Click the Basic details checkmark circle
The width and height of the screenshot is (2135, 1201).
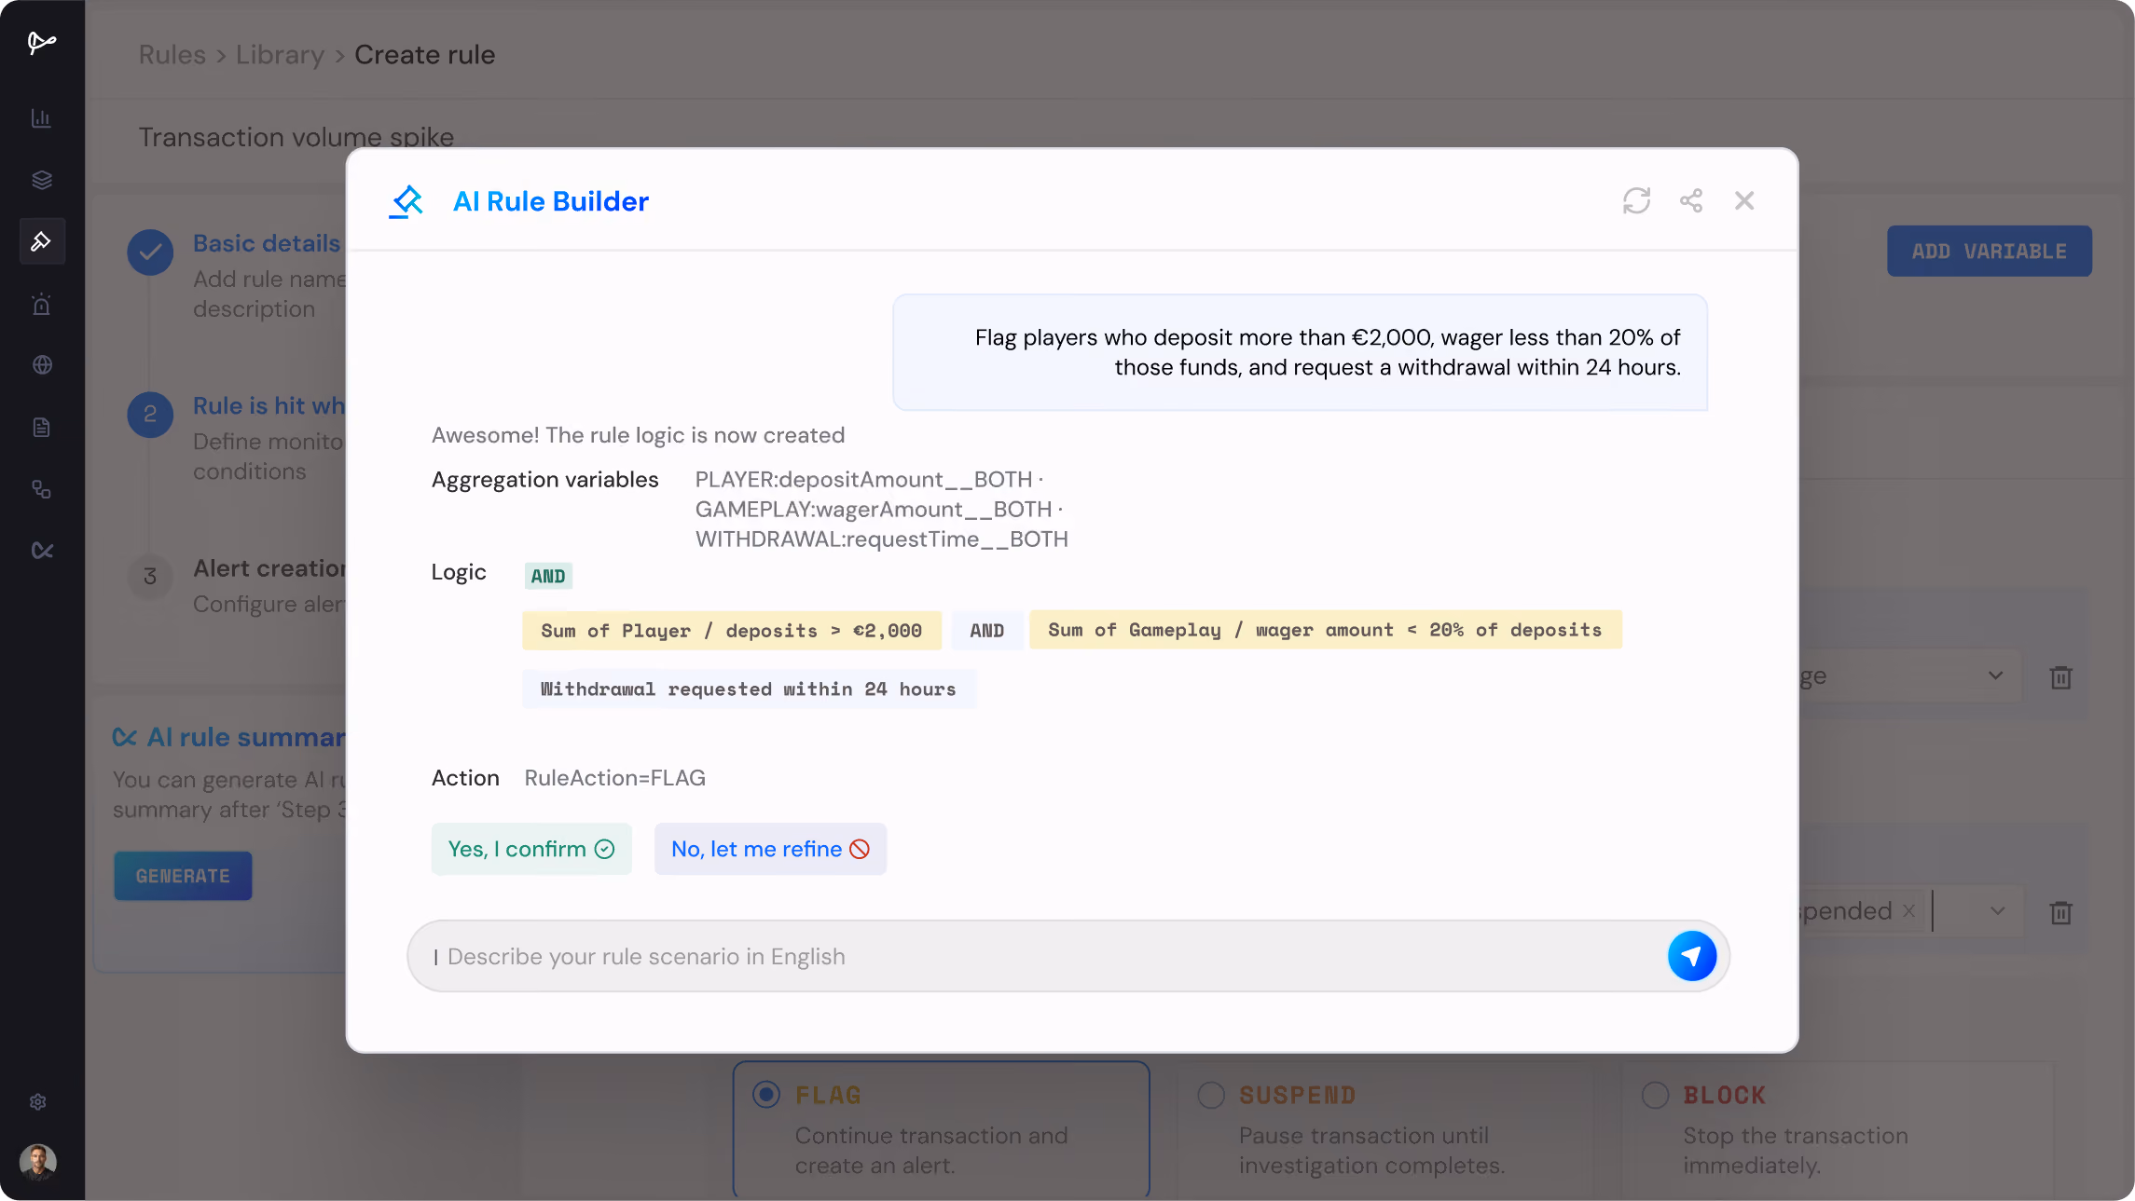[x=150, y=252]
